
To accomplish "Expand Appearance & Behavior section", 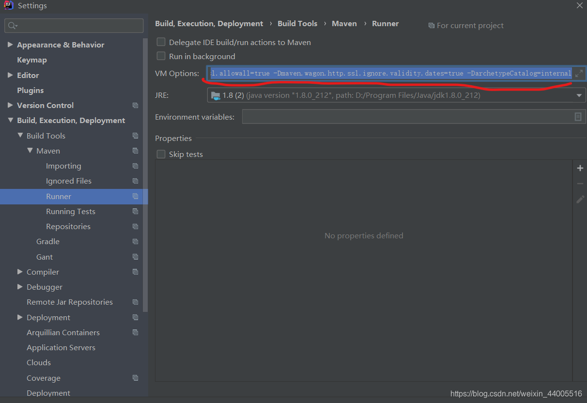I will tap(10, 45).
